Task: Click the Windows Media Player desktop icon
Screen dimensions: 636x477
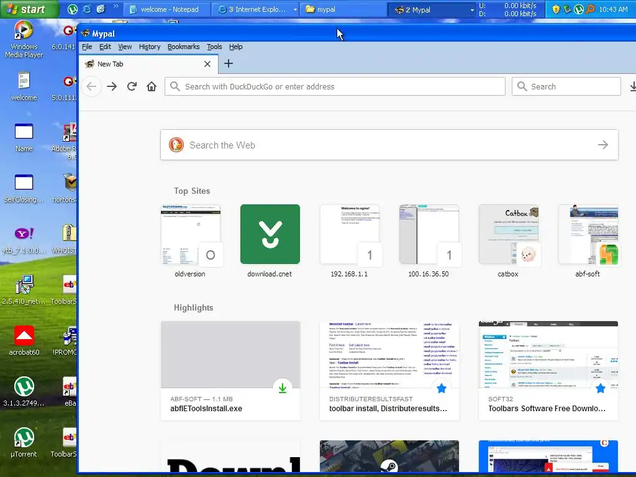Action: pos(24,39)
